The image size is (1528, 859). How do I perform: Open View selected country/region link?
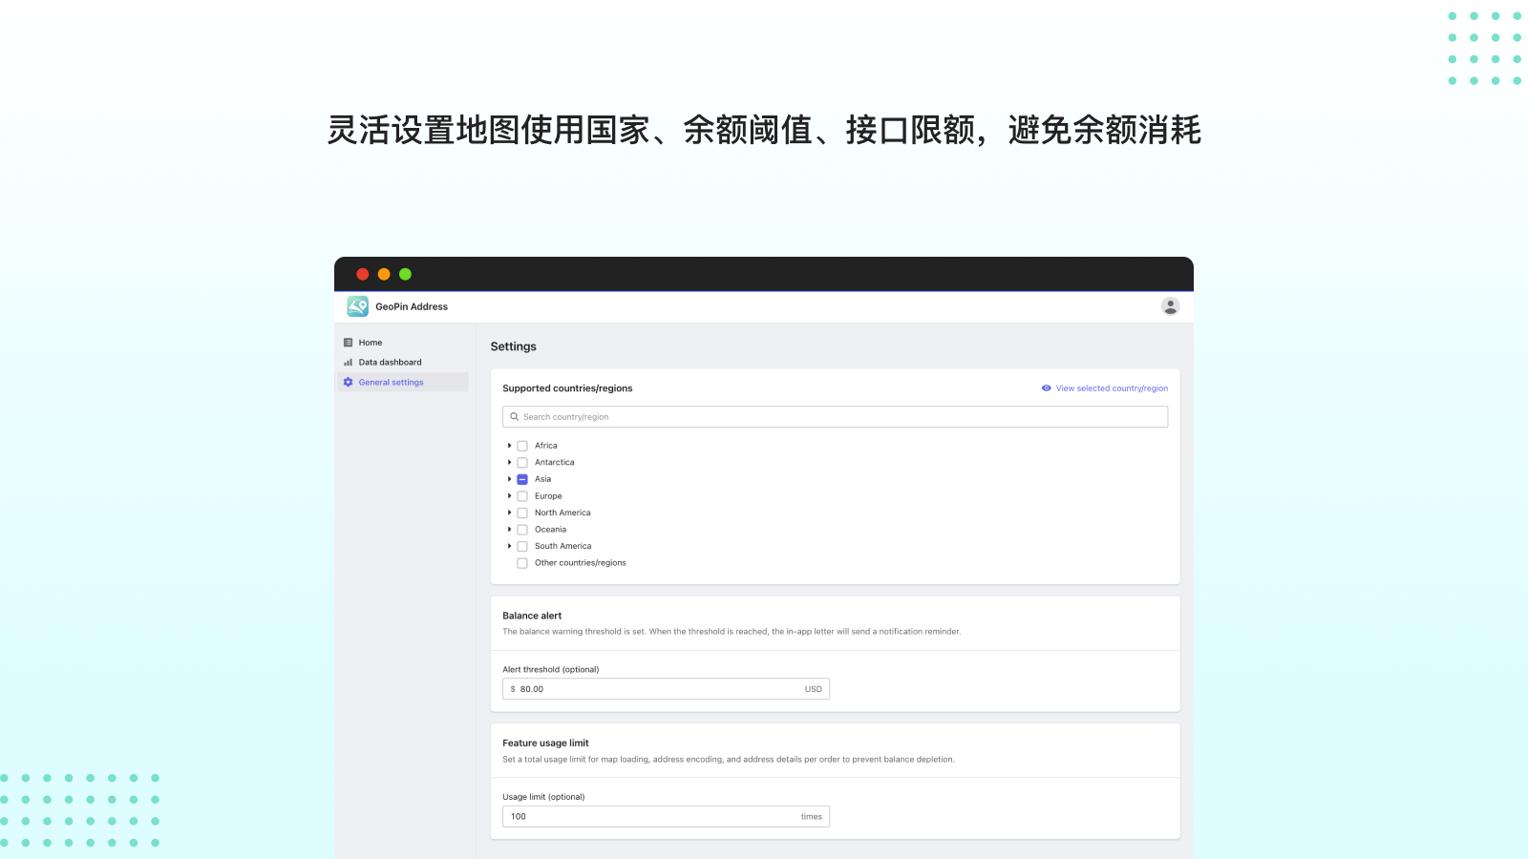[1112, 388]
